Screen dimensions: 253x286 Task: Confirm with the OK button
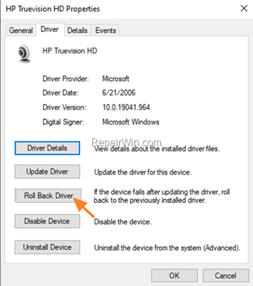[x=174, y=276]
